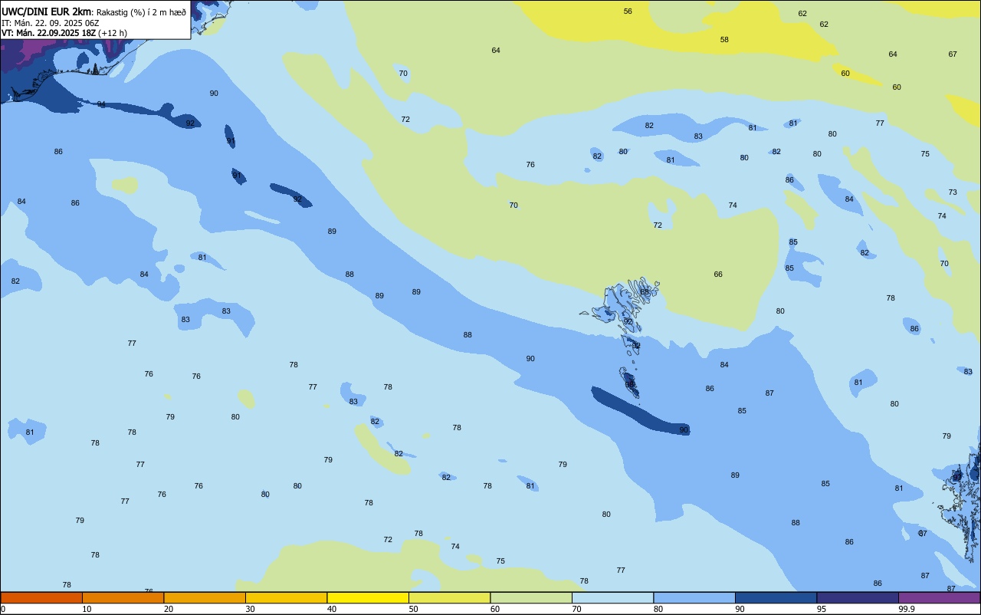Screen dimensions: 981x615
Task: Select the pale yellow 50–60 legend segment
Action: tap(449, 597)
